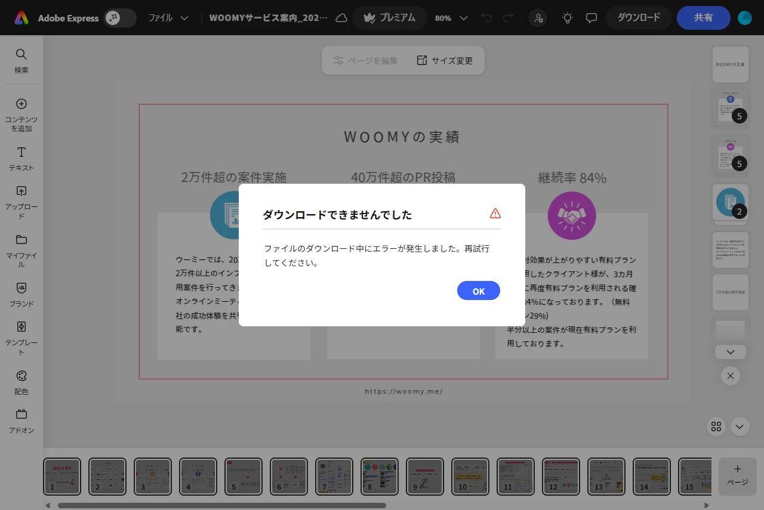This screenshot has height=510, width=764.
Task: Open the user profile avatar
Action: tap(745, 18)
